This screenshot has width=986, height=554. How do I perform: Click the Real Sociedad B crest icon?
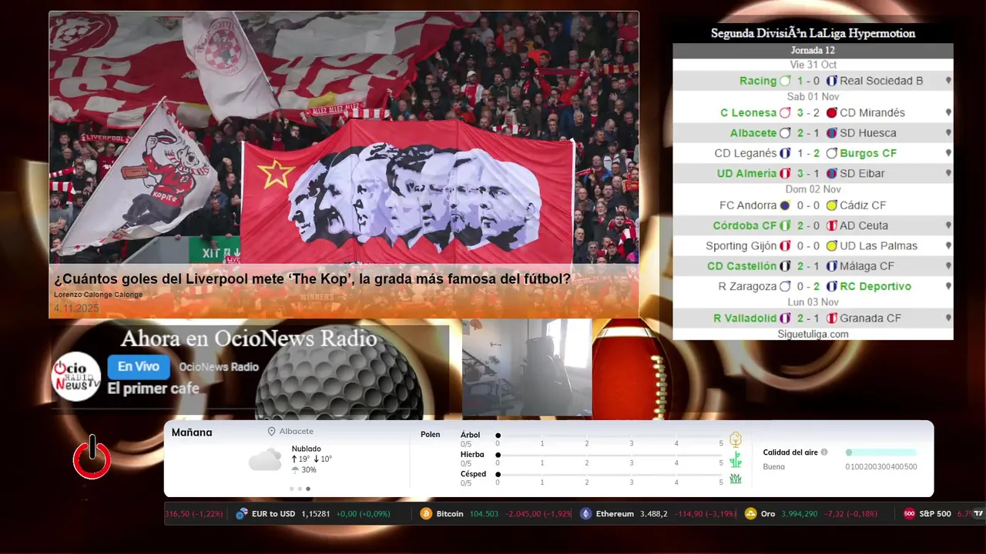(832, 81)
